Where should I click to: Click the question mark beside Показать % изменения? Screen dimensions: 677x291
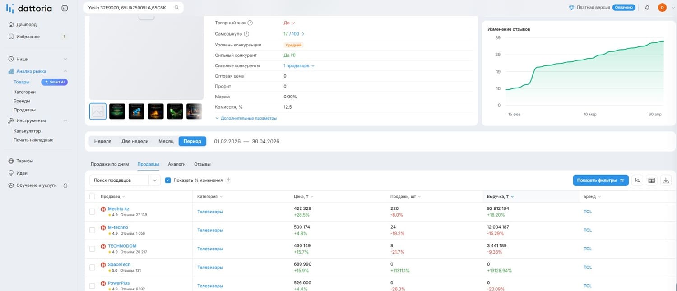coord(228,180)
